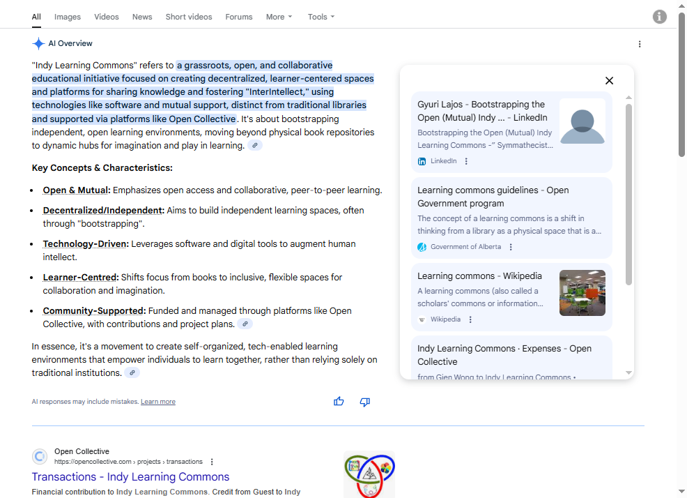The width and height of the screenshot is (687, 498).
Task: Click the Open Collective result favicon
Action: coord(40,456)
